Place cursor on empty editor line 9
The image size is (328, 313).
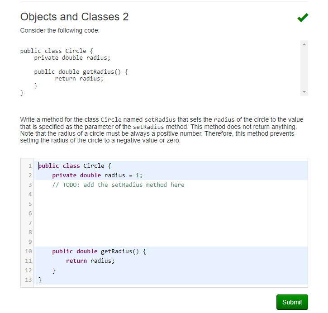[x=171, y=242]
